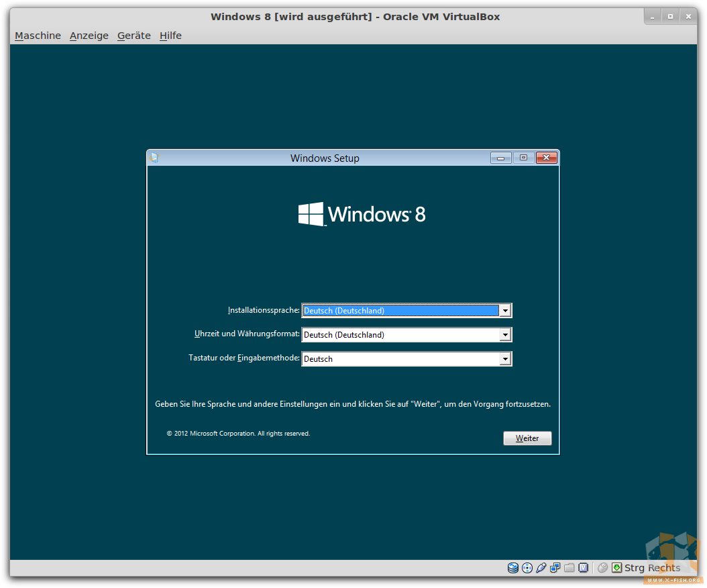Click the USB devices status icon
Screen dimensions: 707x588
pos(541,568)
